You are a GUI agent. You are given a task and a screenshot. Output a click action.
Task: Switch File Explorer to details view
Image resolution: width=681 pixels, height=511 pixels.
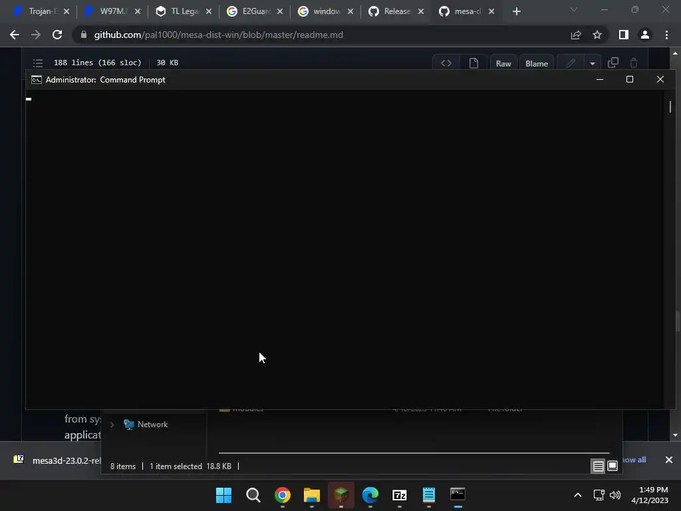pos(598,466)
